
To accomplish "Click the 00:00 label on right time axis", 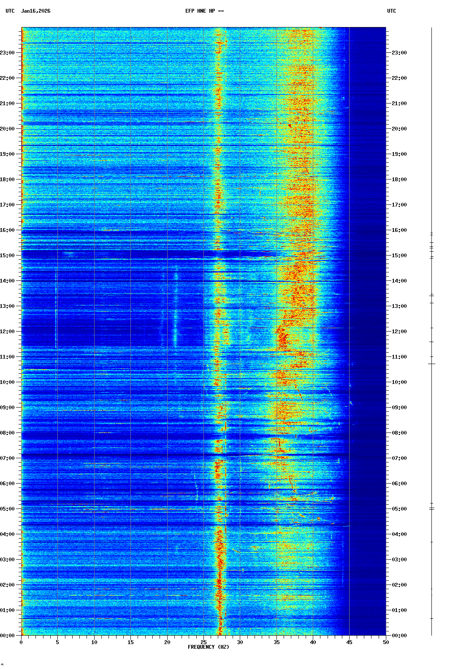I will coord(399,636).
